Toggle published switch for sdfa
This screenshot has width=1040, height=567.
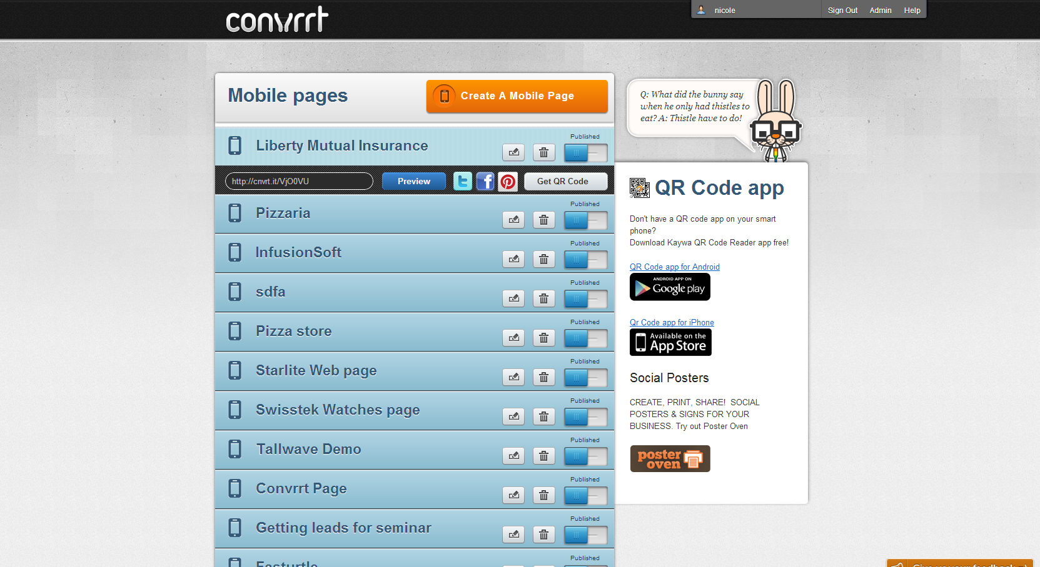pos(585,298)
